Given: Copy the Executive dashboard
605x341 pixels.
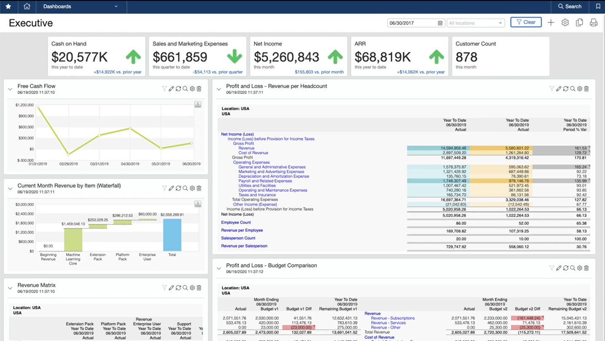Looking at the screenshot, I should [579, 22].
